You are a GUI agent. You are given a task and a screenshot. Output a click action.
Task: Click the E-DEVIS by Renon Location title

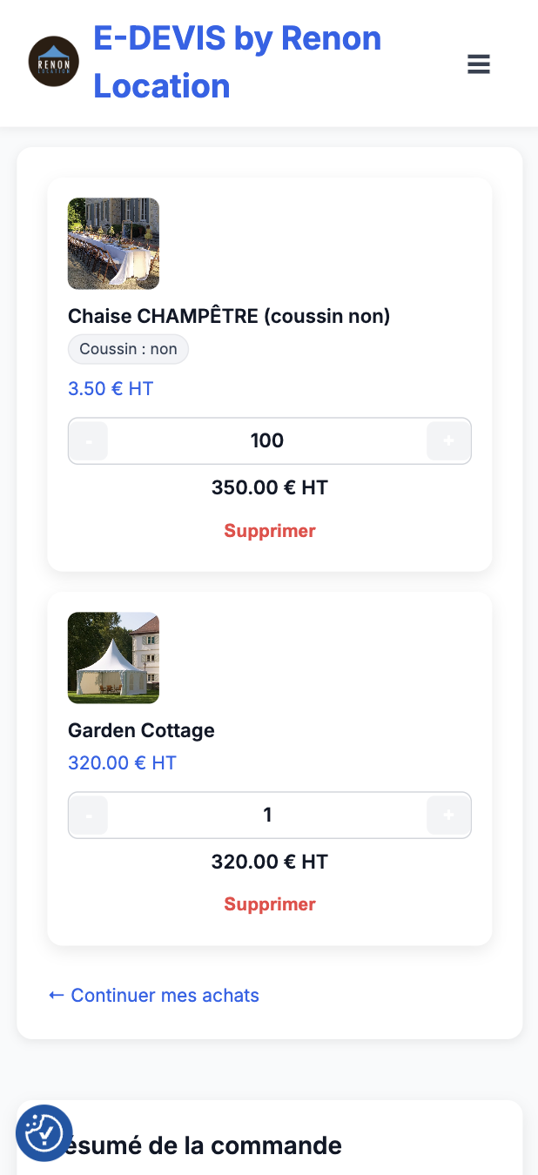click(x=237, y=62)
